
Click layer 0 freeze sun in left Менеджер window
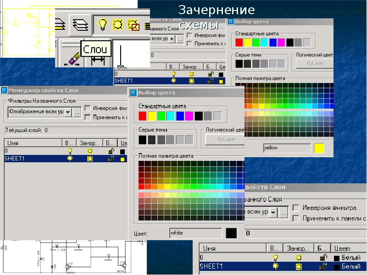[89, 151]
